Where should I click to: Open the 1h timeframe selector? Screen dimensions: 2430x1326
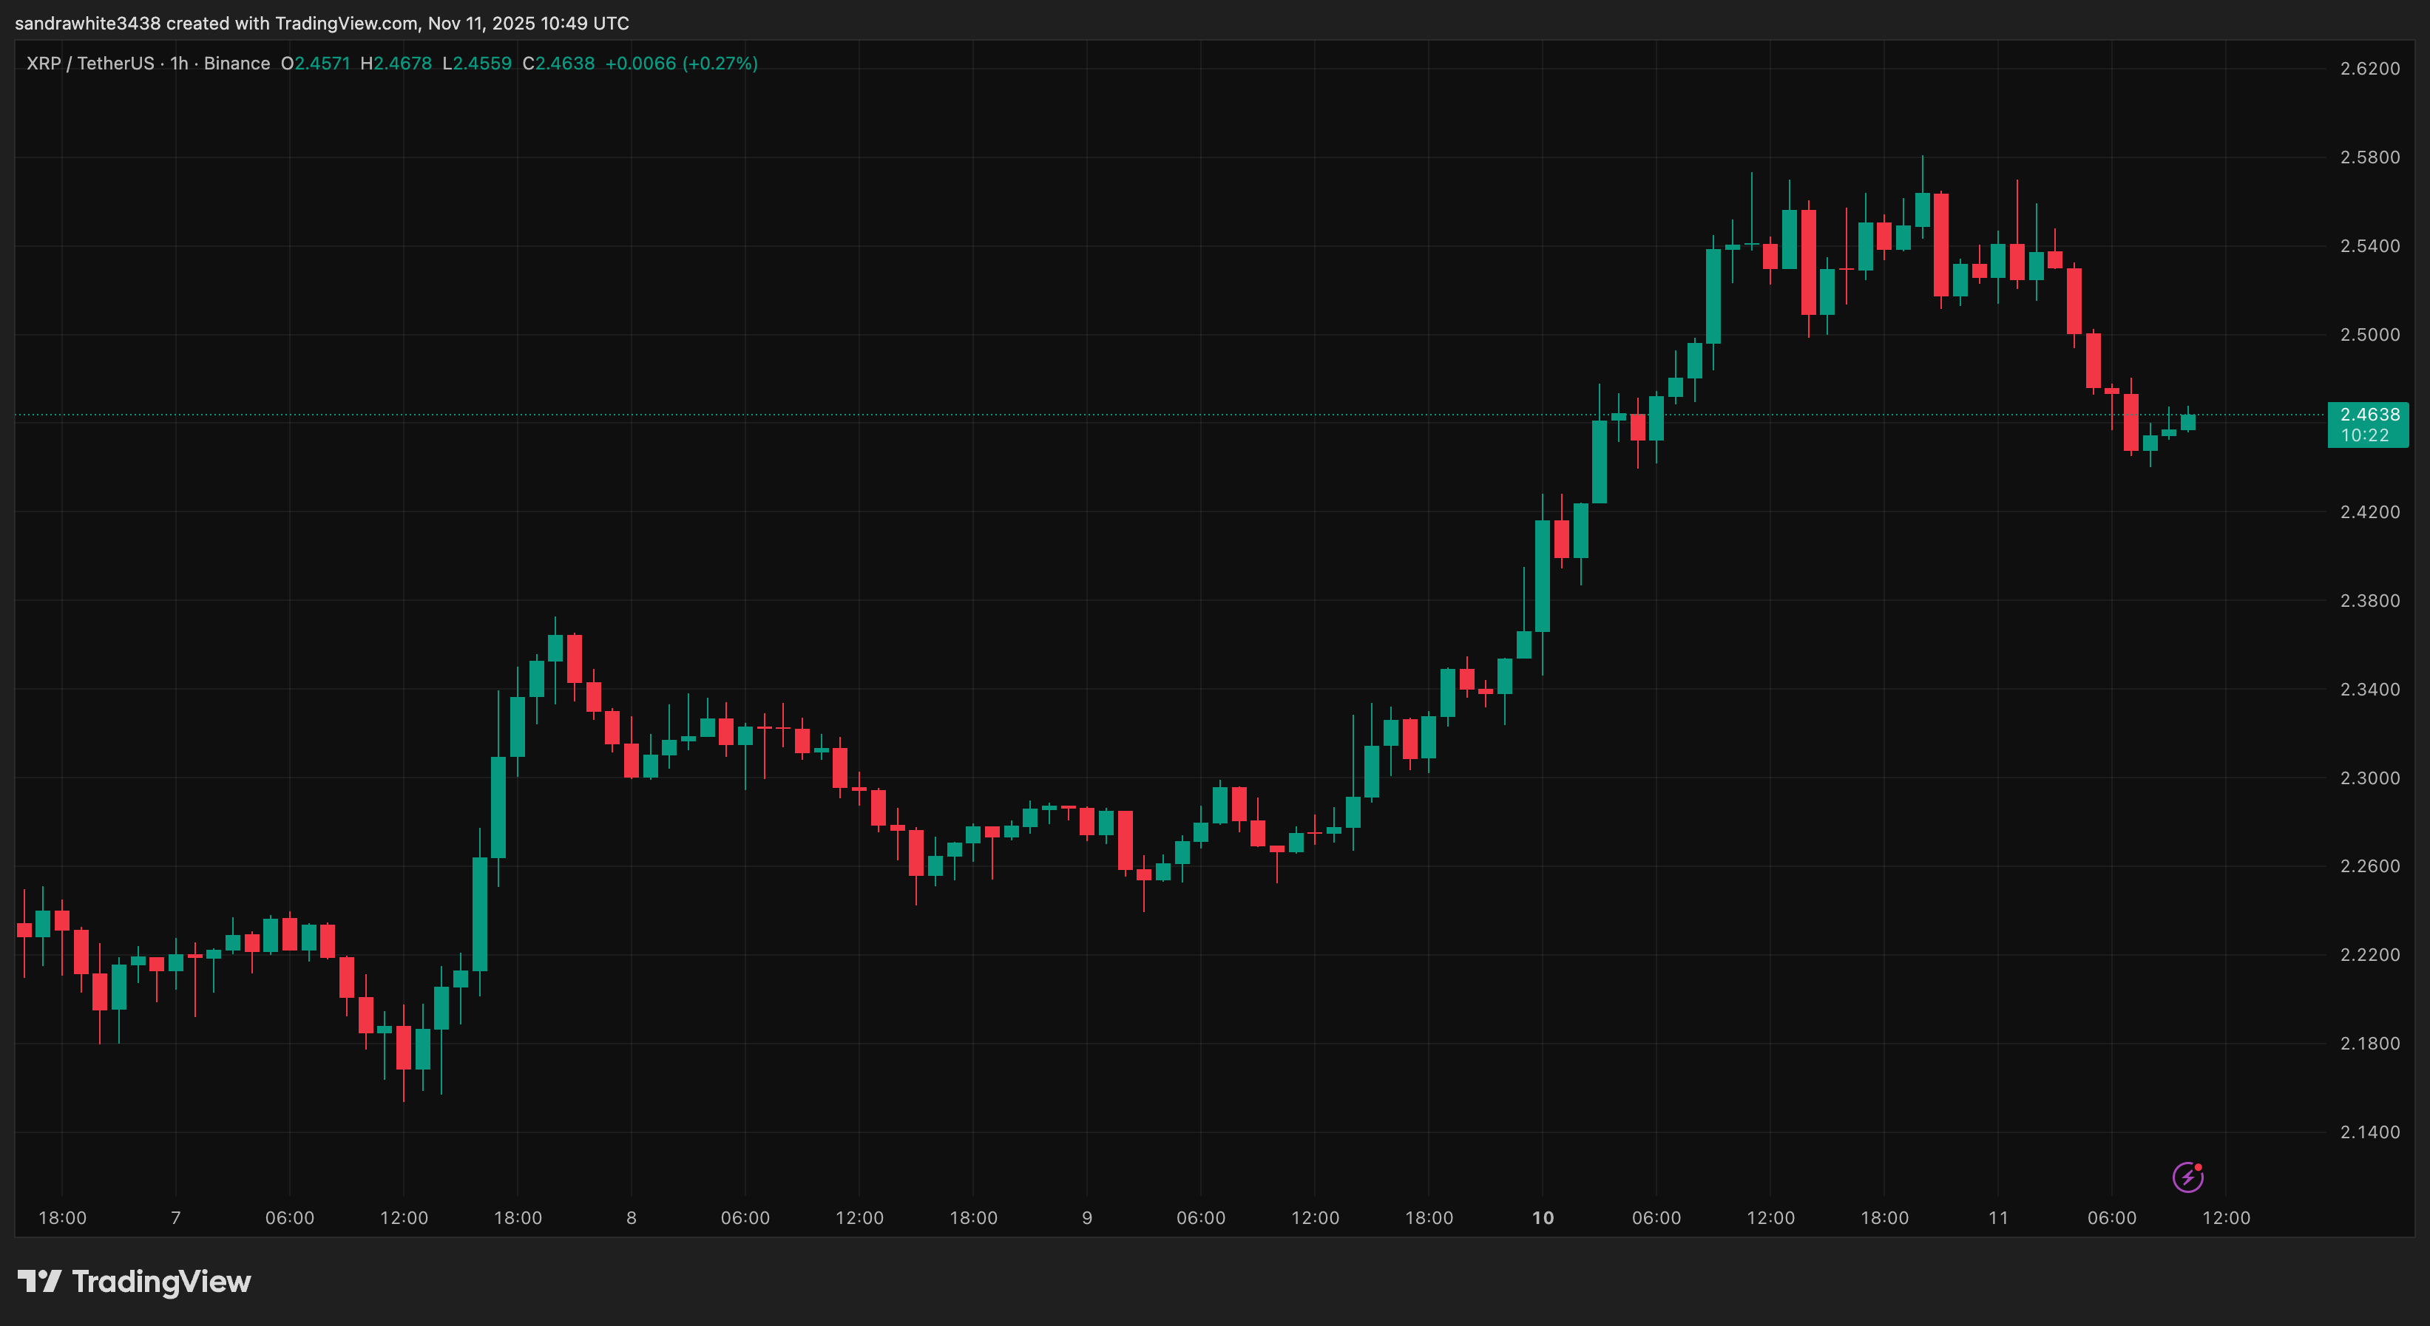(178, 63)
